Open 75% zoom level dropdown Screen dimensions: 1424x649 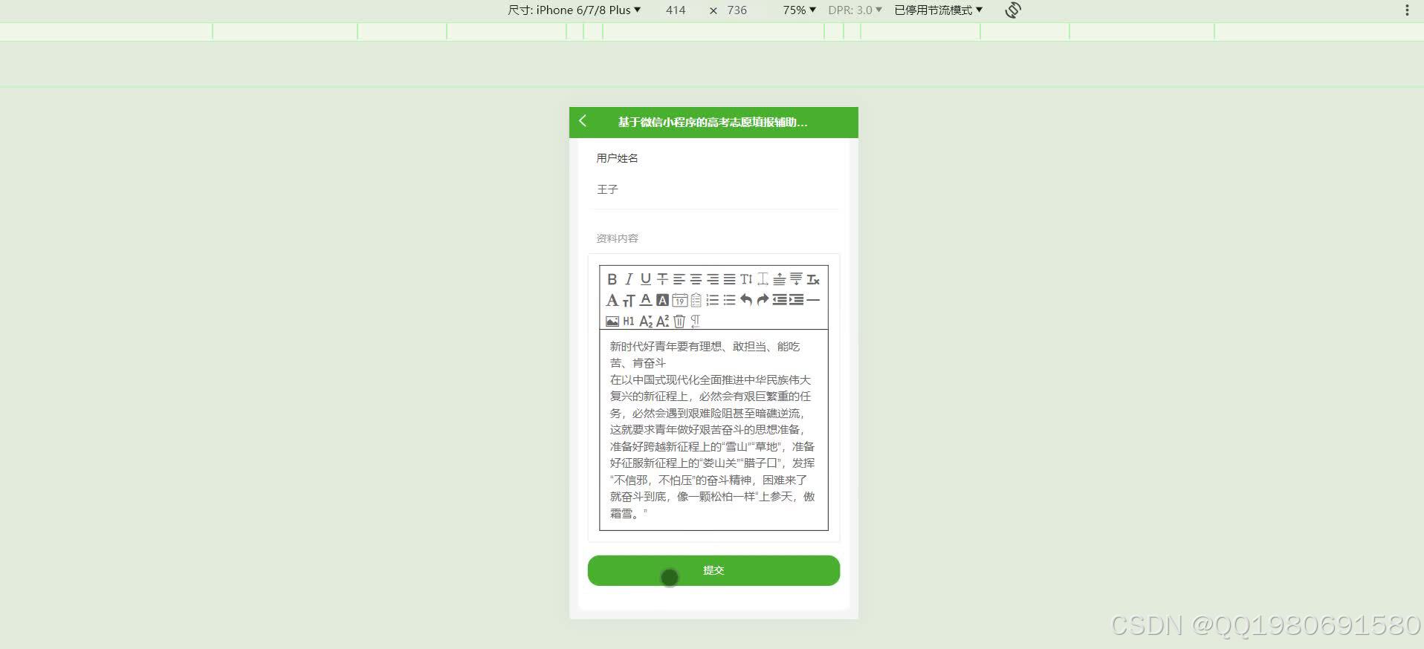(799, 10)
